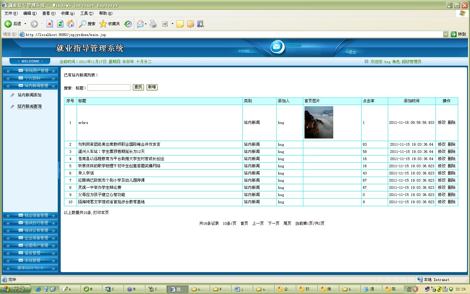
Task: Click the 查找 search button
Action: tap(138, 87)
